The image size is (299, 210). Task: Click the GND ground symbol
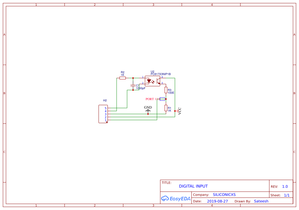pyautogui.click(x=148, y=110)
